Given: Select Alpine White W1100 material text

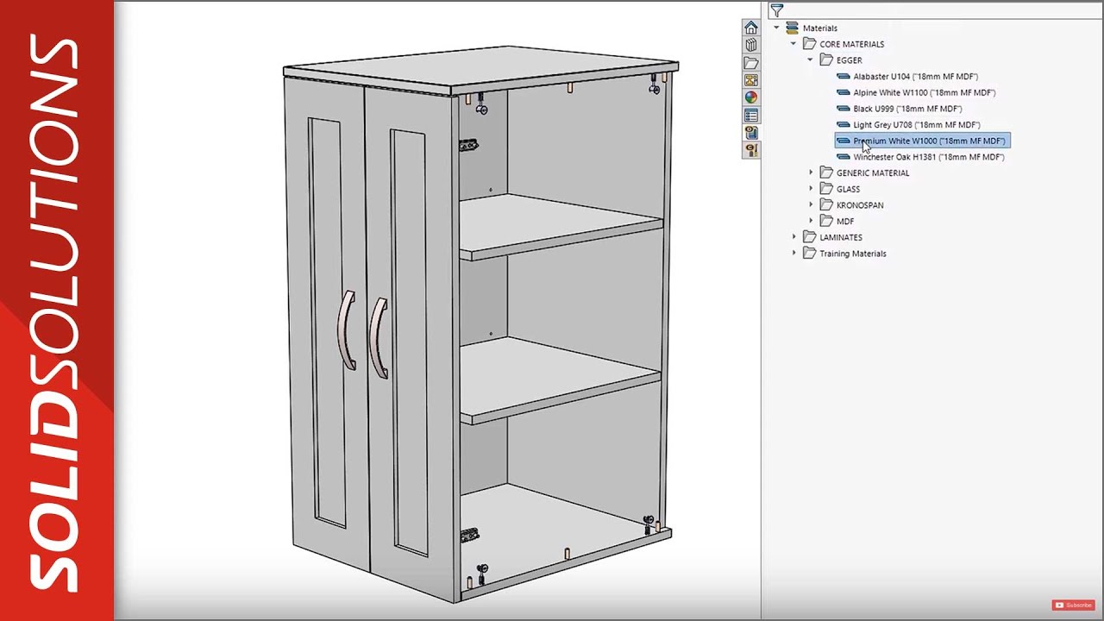Looking at the screenshot, I should [925, 92].
